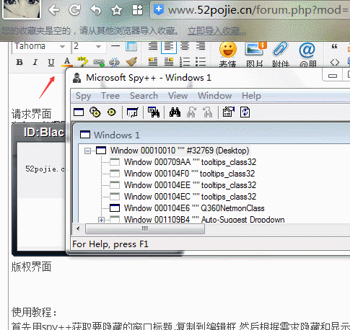350x330 pixels.
Task: Minimize the Spy++ window
Action: pyautogui.click(x=333, y=76)
